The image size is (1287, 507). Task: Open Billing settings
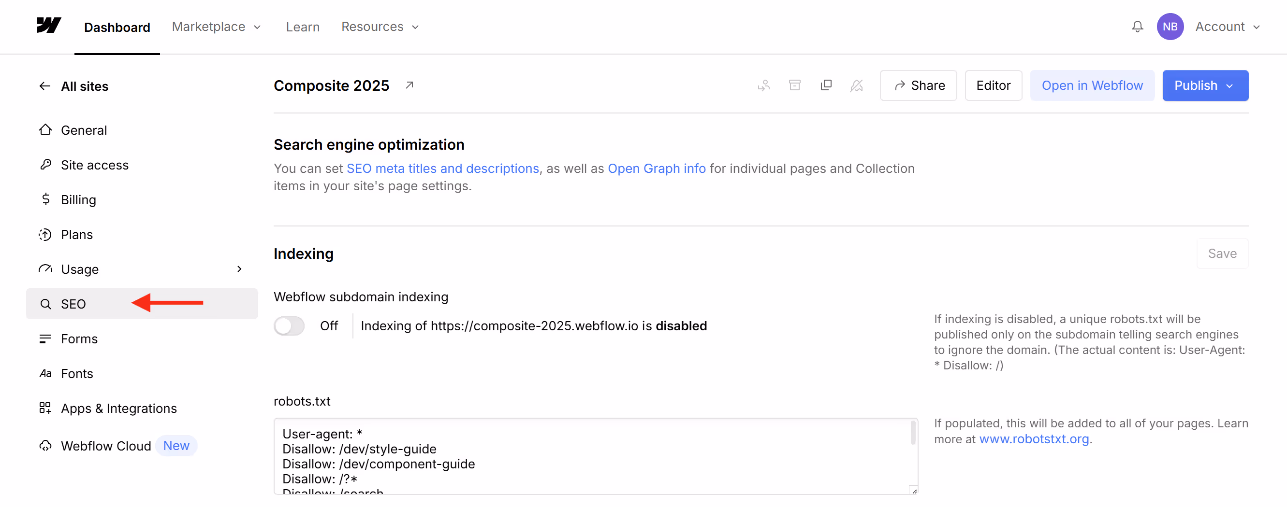(142, 199)
